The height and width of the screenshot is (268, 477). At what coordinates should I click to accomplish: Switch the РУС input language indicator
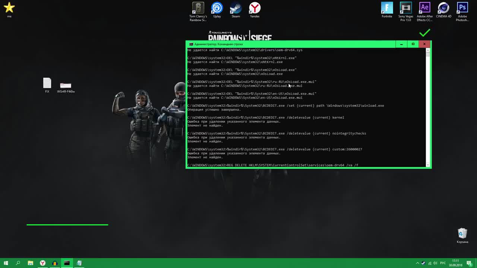(443, 263)
